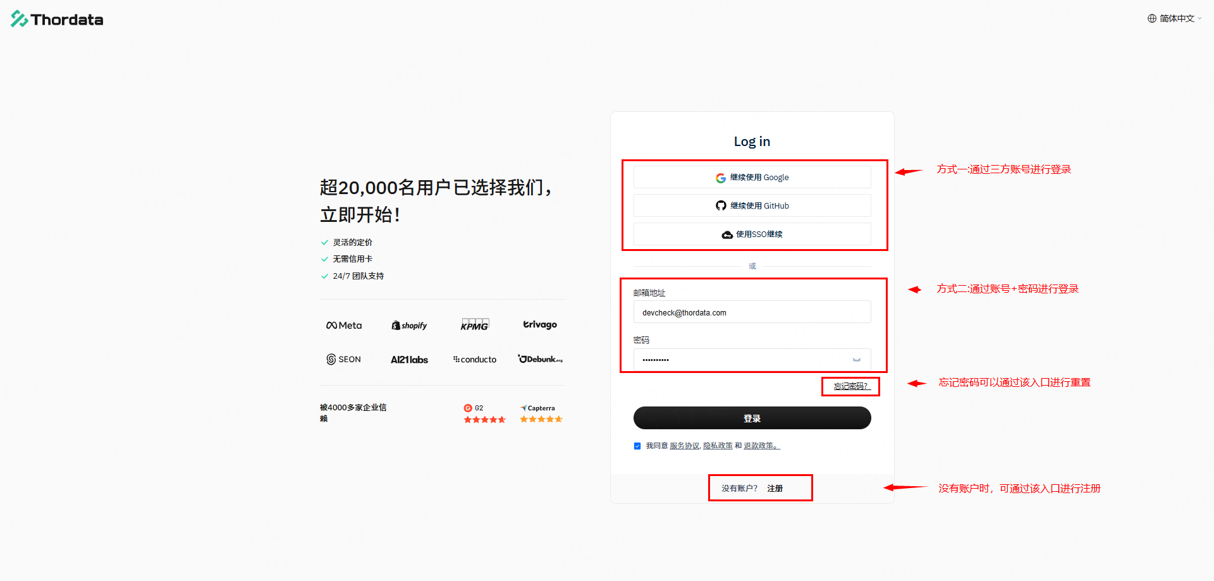Click the Thordata logo
1214x581 pixels.
tap(57, 20)
